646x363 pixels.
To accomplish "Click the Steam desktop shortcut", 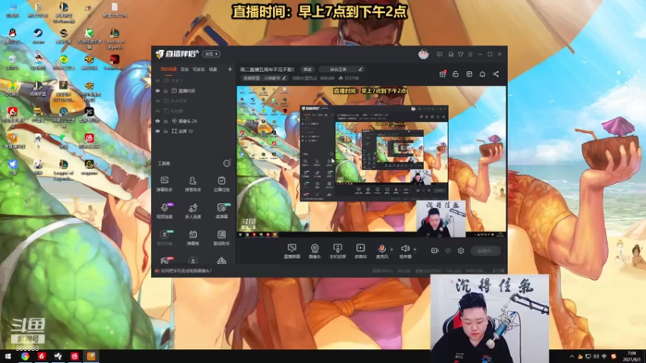I will pos(38,35).
